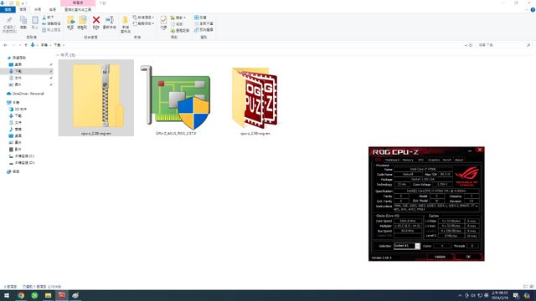The width and height of the screenshot is (536, 301).
Task: Open the About tab in ROG CPU-Z
Action: click(x=459, y=160)
